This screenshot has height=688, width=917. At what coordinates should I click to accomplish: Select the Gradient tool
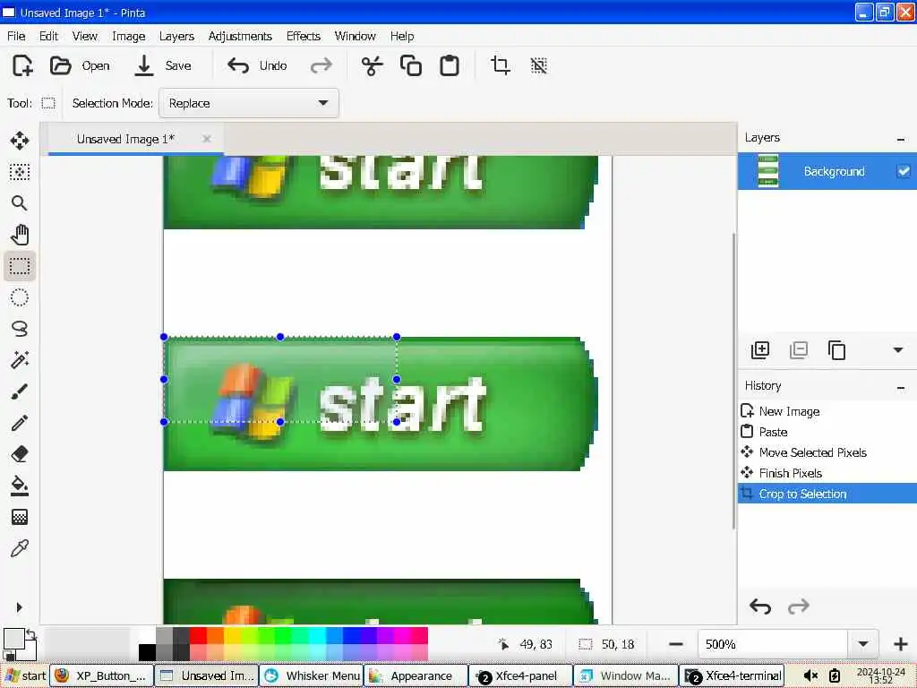coord(20,517)
